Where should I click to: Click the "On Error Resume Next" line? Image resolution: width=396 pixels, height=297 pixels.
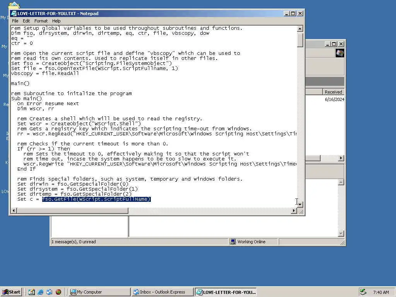pos(48,104)
